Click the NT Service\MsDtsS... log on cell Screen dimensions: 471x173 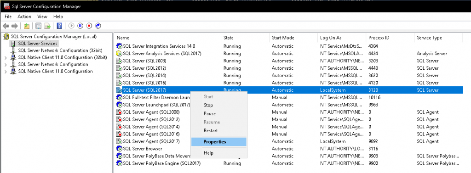341,46
